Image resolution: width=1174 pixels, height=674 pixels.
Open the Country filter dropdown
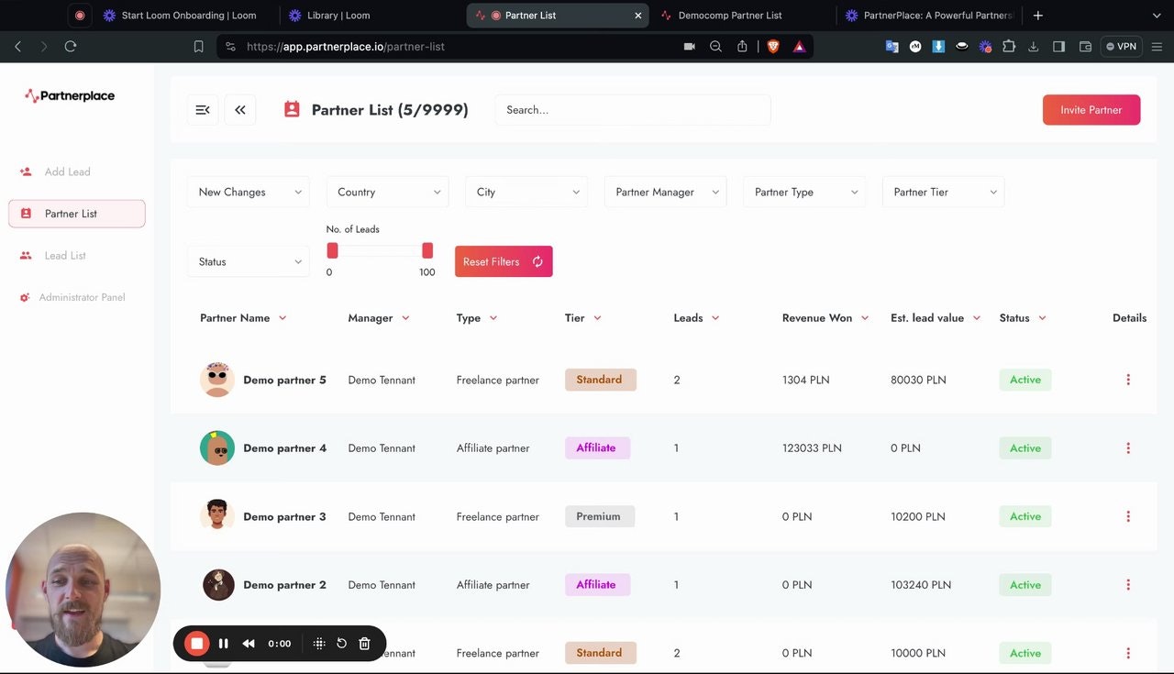coord(387,192)
